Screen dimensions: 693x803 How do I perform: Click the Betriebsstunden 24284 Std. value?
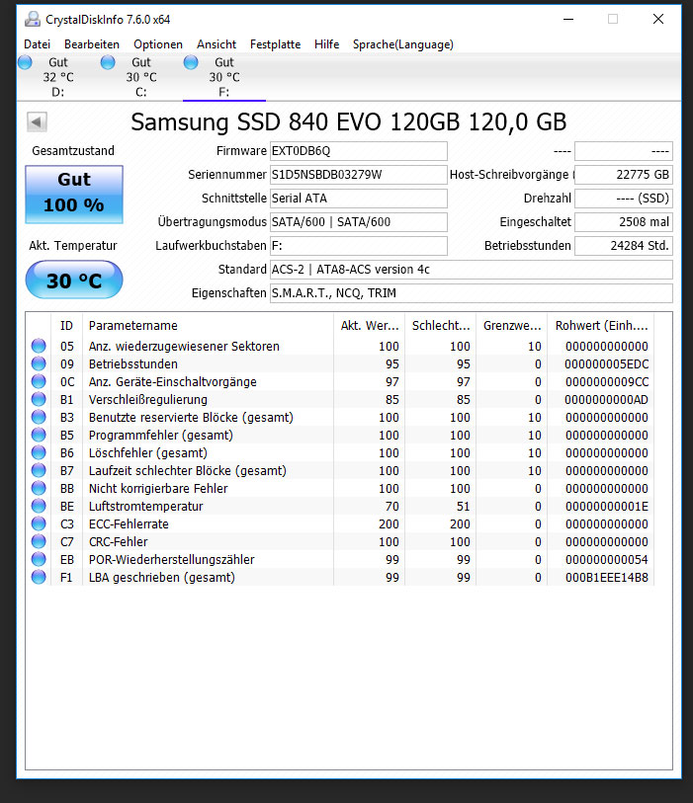click(x=623, y=246)
